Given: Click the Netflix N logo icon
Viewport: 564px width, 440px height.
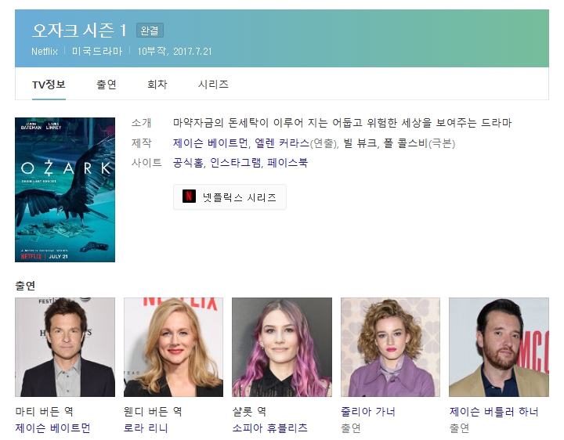Looking at the screenshot, I should click(x=189, y=197).
